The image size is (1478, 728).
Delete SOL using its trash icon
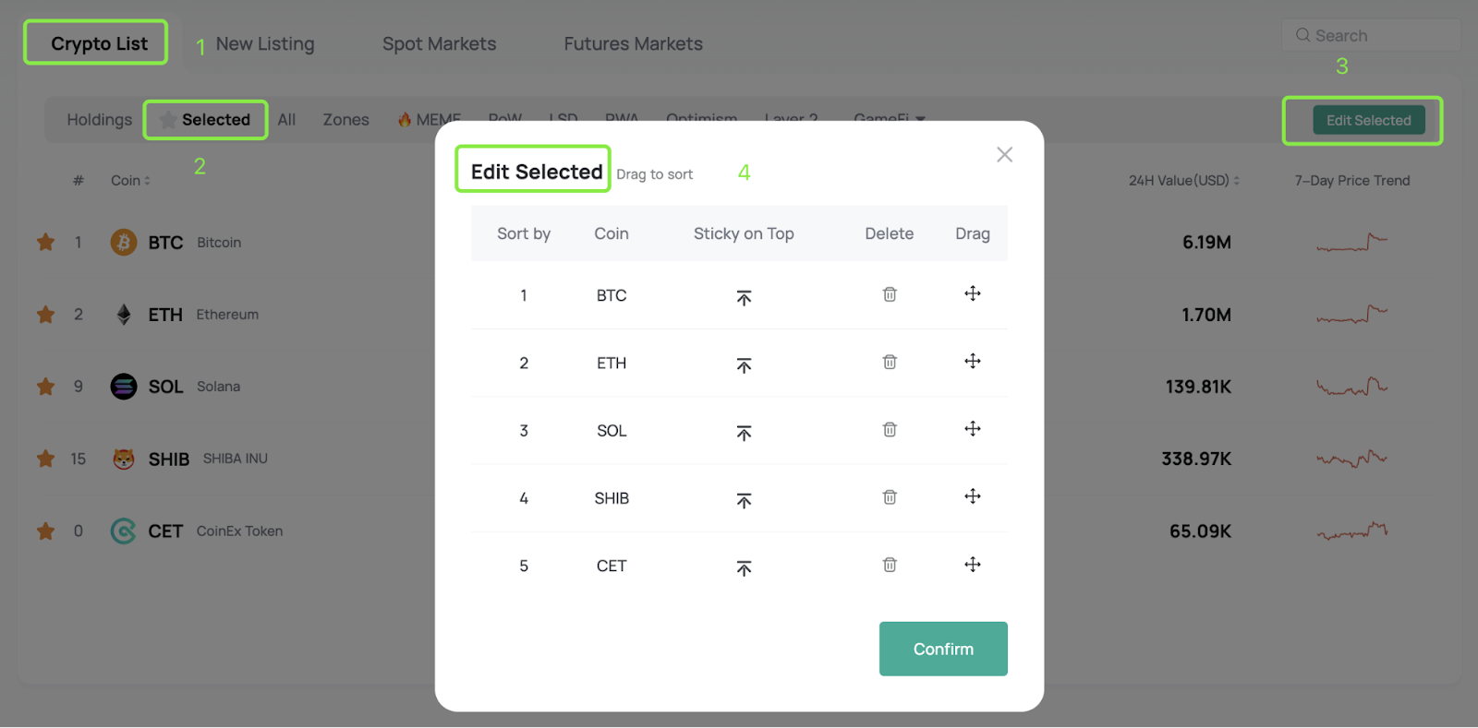[x=890, y=429]
